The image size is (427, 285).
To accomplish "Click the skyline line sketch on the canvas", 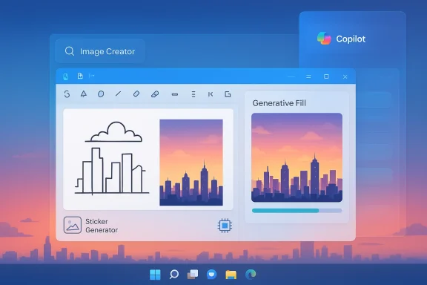I will click(112, 158).
